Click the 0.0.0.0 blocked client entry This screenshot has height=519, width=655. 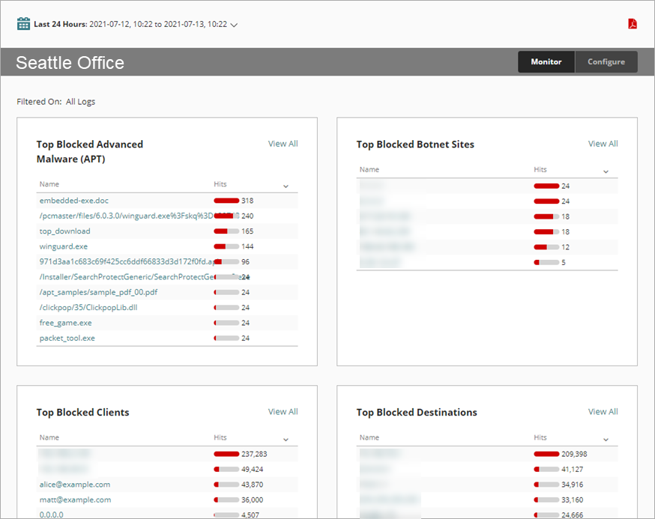coord(52,514)
